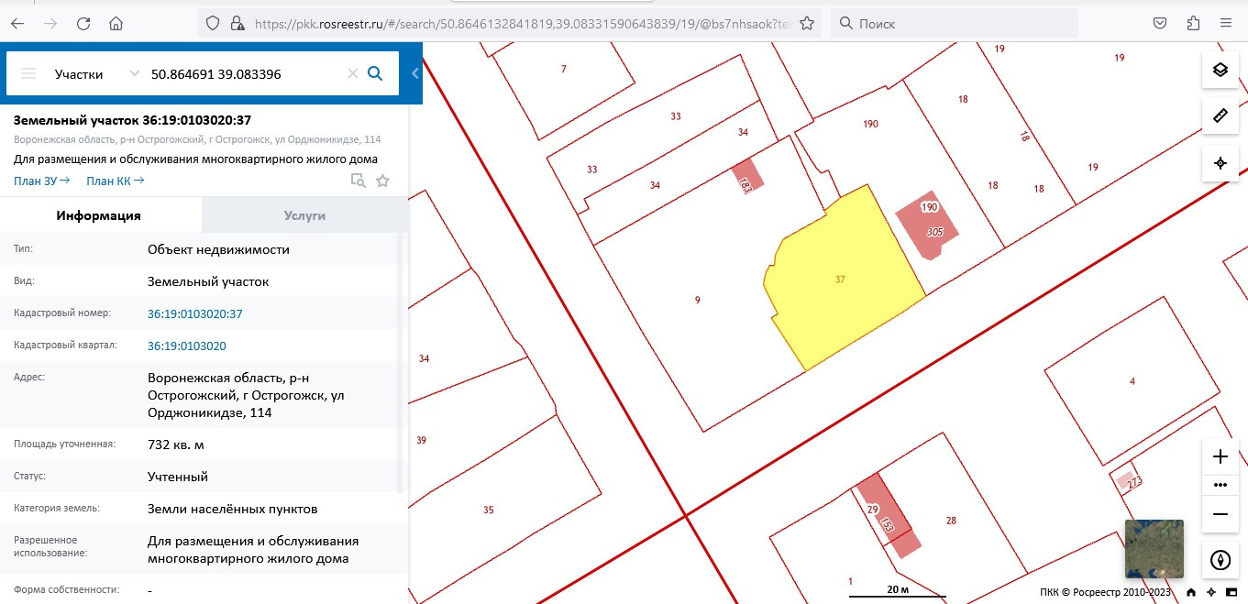Screen dimensions: 1248x604
Task: Switch to the Информация tab
Action: point(99,215)
